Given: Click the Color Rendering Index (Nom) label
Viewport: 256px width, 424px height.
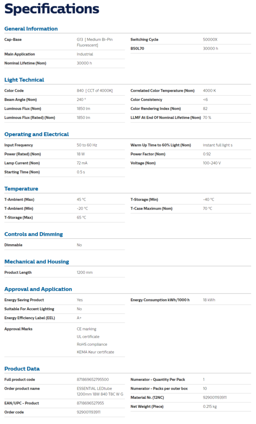Looking at the screenshot, I should [155, 109].
